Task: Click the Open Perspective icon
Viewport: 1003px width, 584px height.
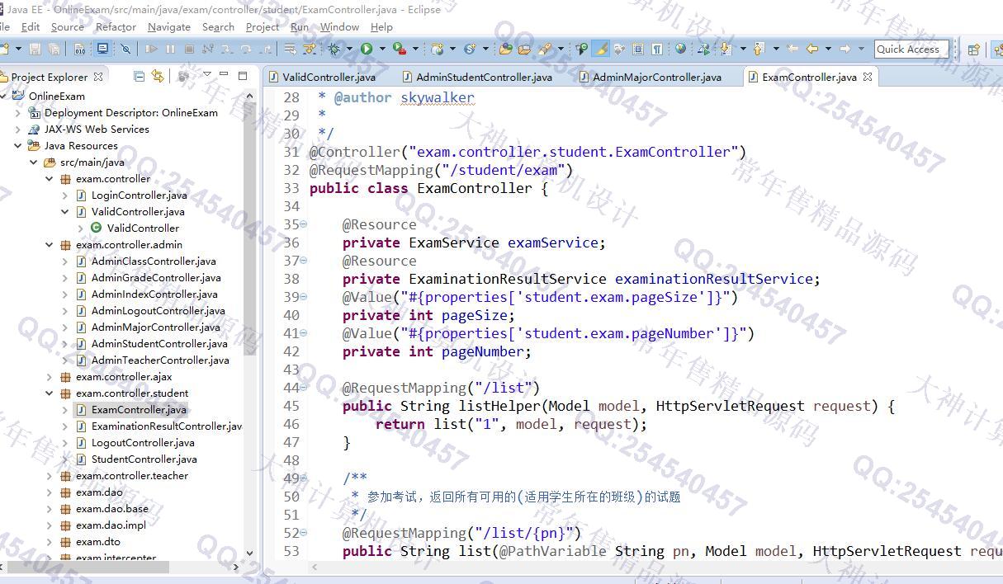Action: click(x=973, y=49)
